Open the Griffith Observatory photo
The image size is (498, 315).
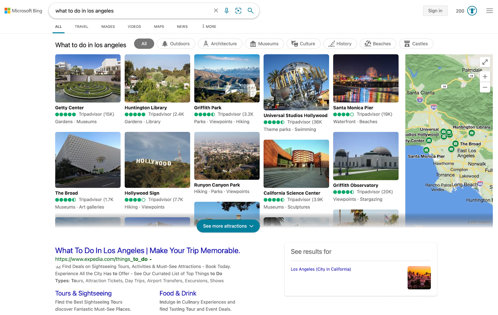click(366, 156)
